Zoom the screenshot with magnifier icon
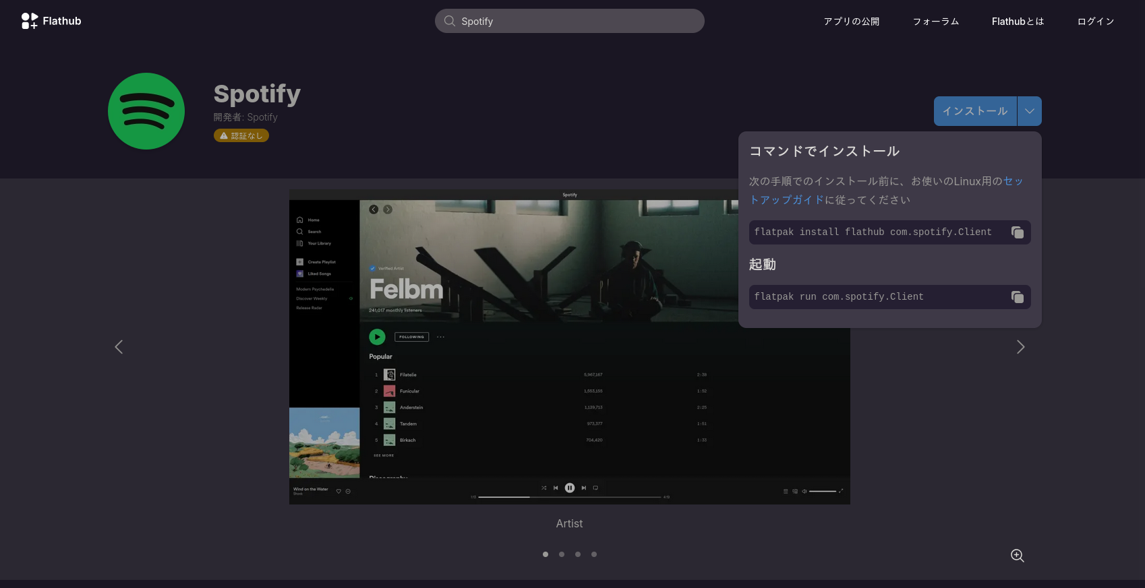The image size is (1145, 588). 1018,556
